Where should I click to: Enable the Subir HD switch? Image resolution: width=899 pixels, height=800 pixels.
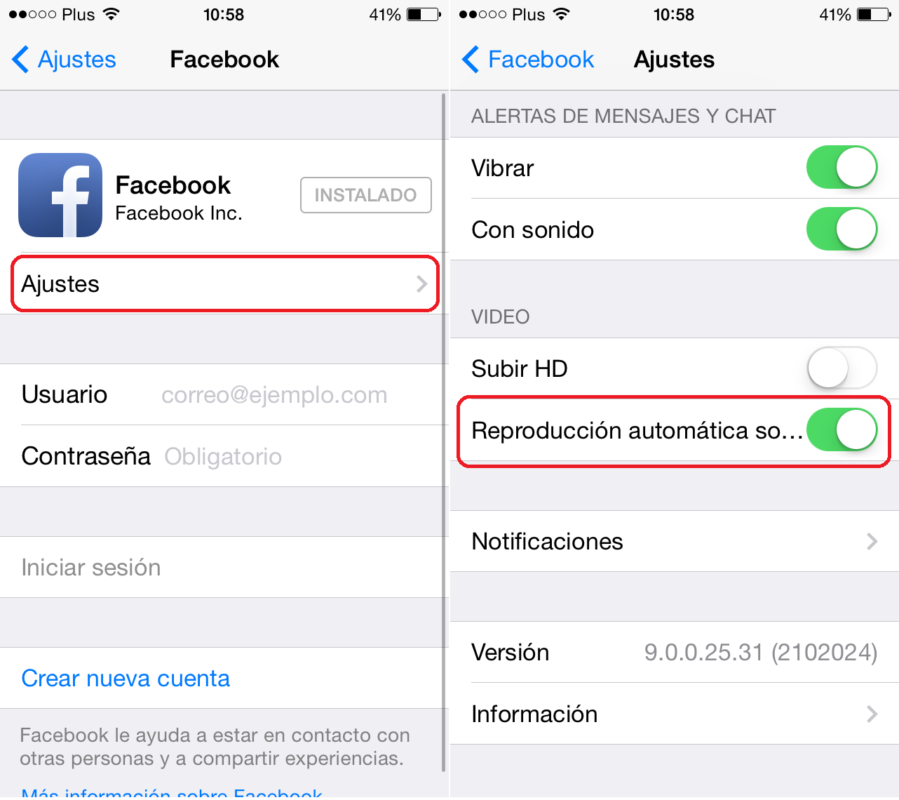841,368
